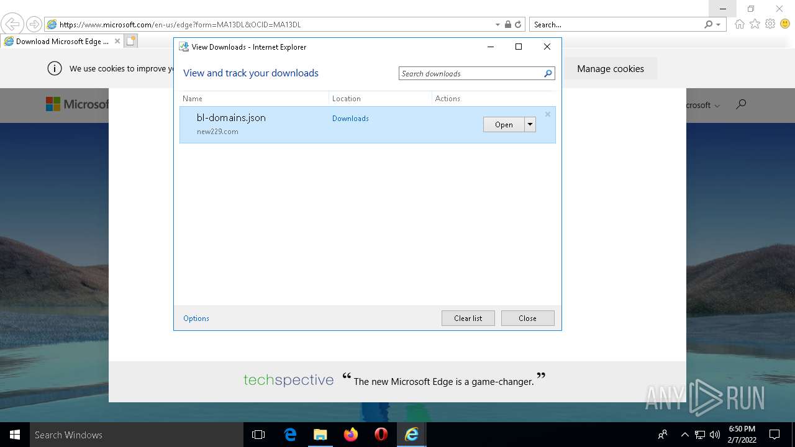Viewport: 795px width, 447px height.
Task: Show hidden system tray icons
Action: pyautogui.click(x=684, y=435)
